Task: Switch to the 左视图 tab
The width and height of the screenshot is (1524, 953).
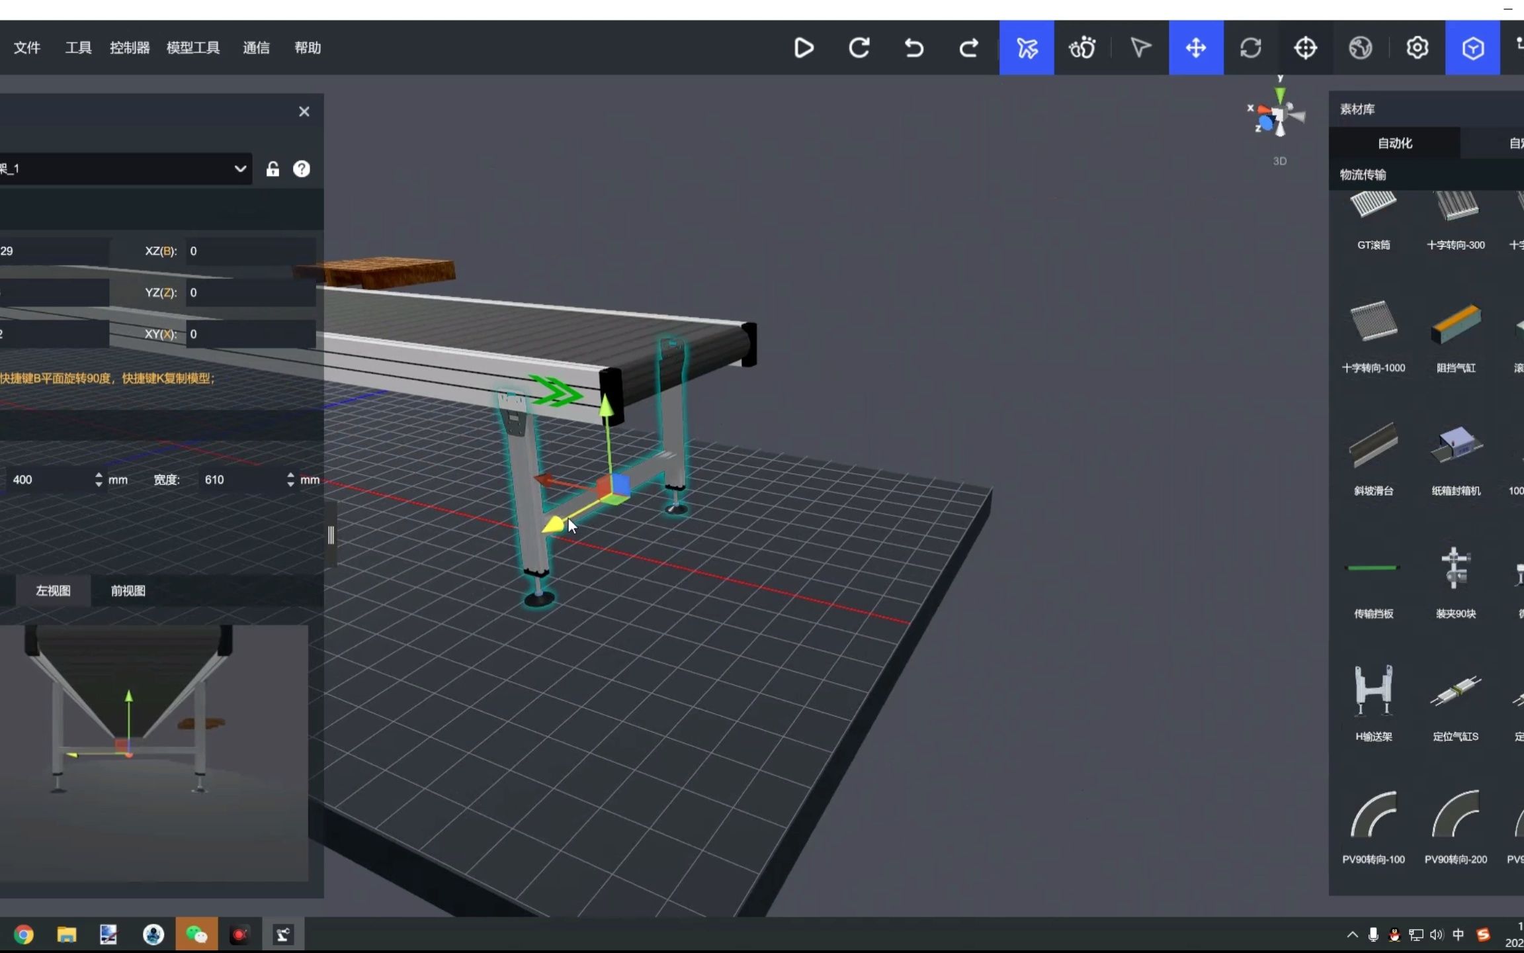Action: (x=53, y=590)
